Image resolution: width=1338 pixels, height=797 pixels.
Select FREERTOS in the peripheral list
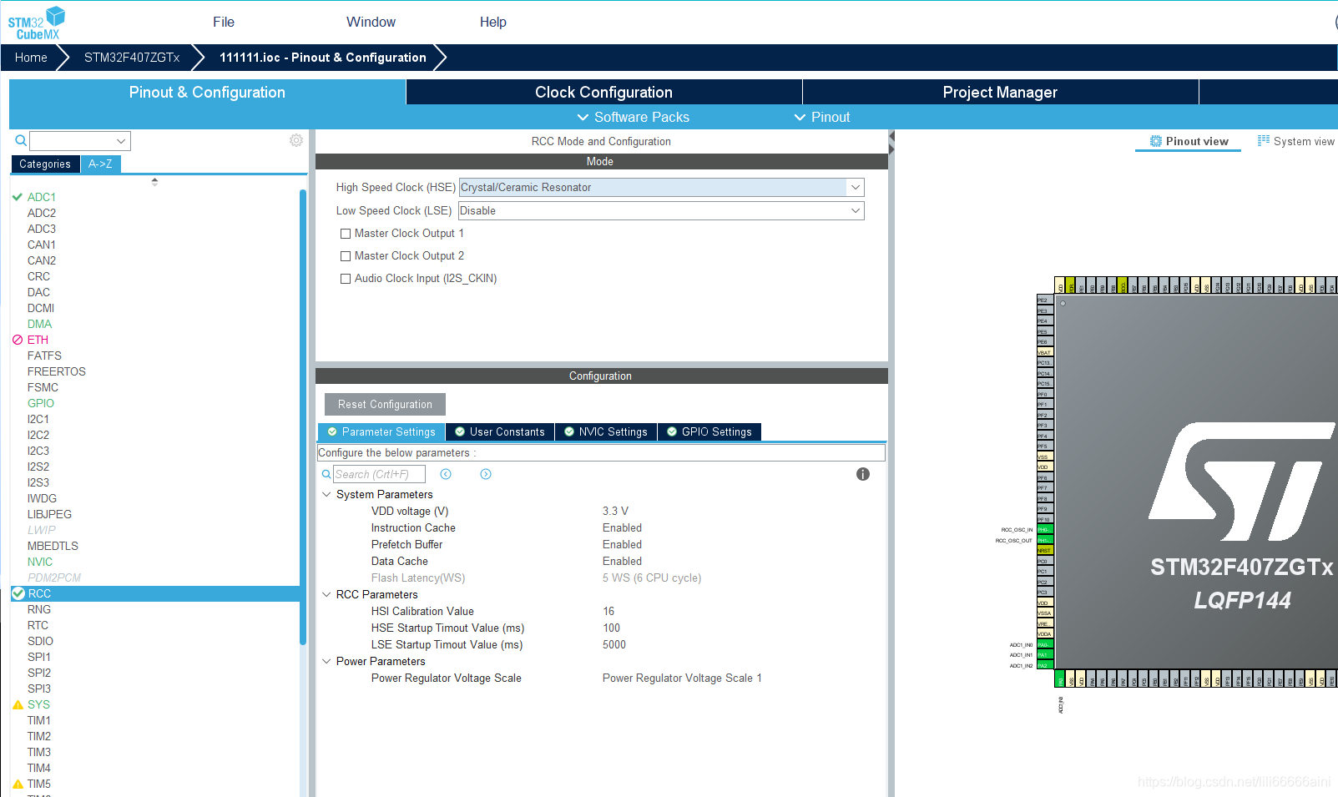click(57, 371)
